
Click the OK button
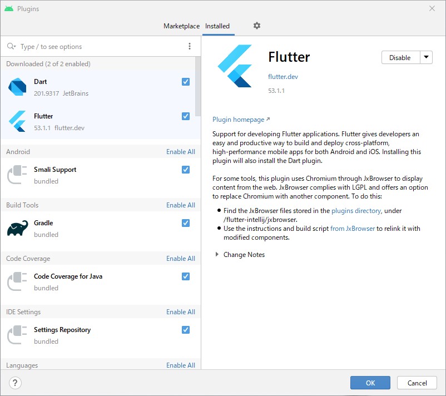370,383
